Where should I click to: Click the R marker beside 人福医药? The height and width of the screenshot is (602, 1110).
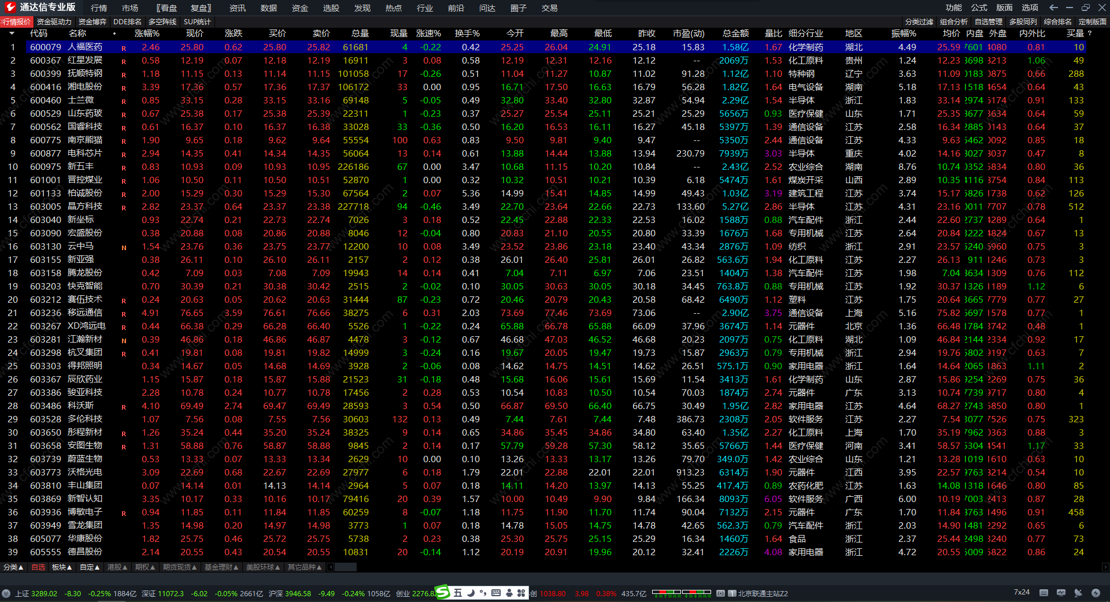tap(124, 48)
